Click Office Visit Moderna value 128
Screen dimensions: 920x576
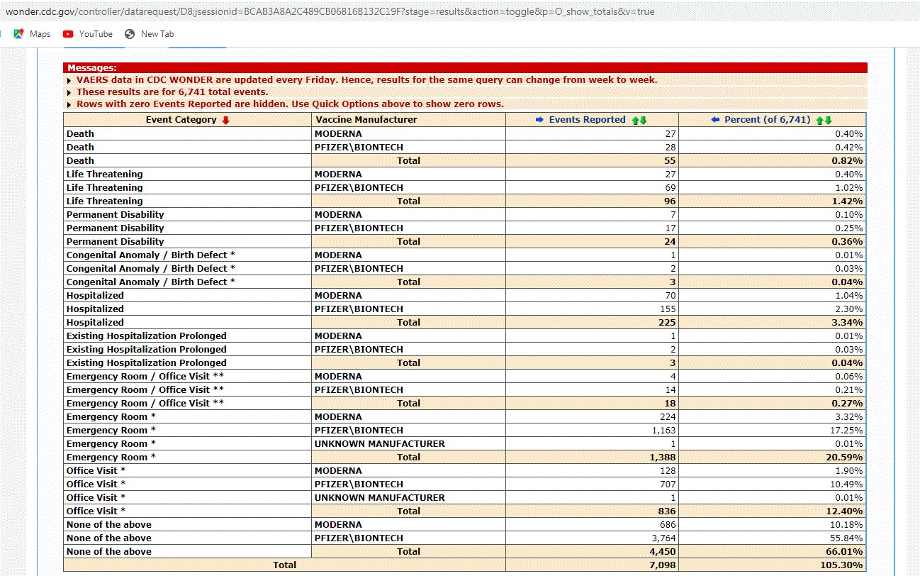[668, 470]
